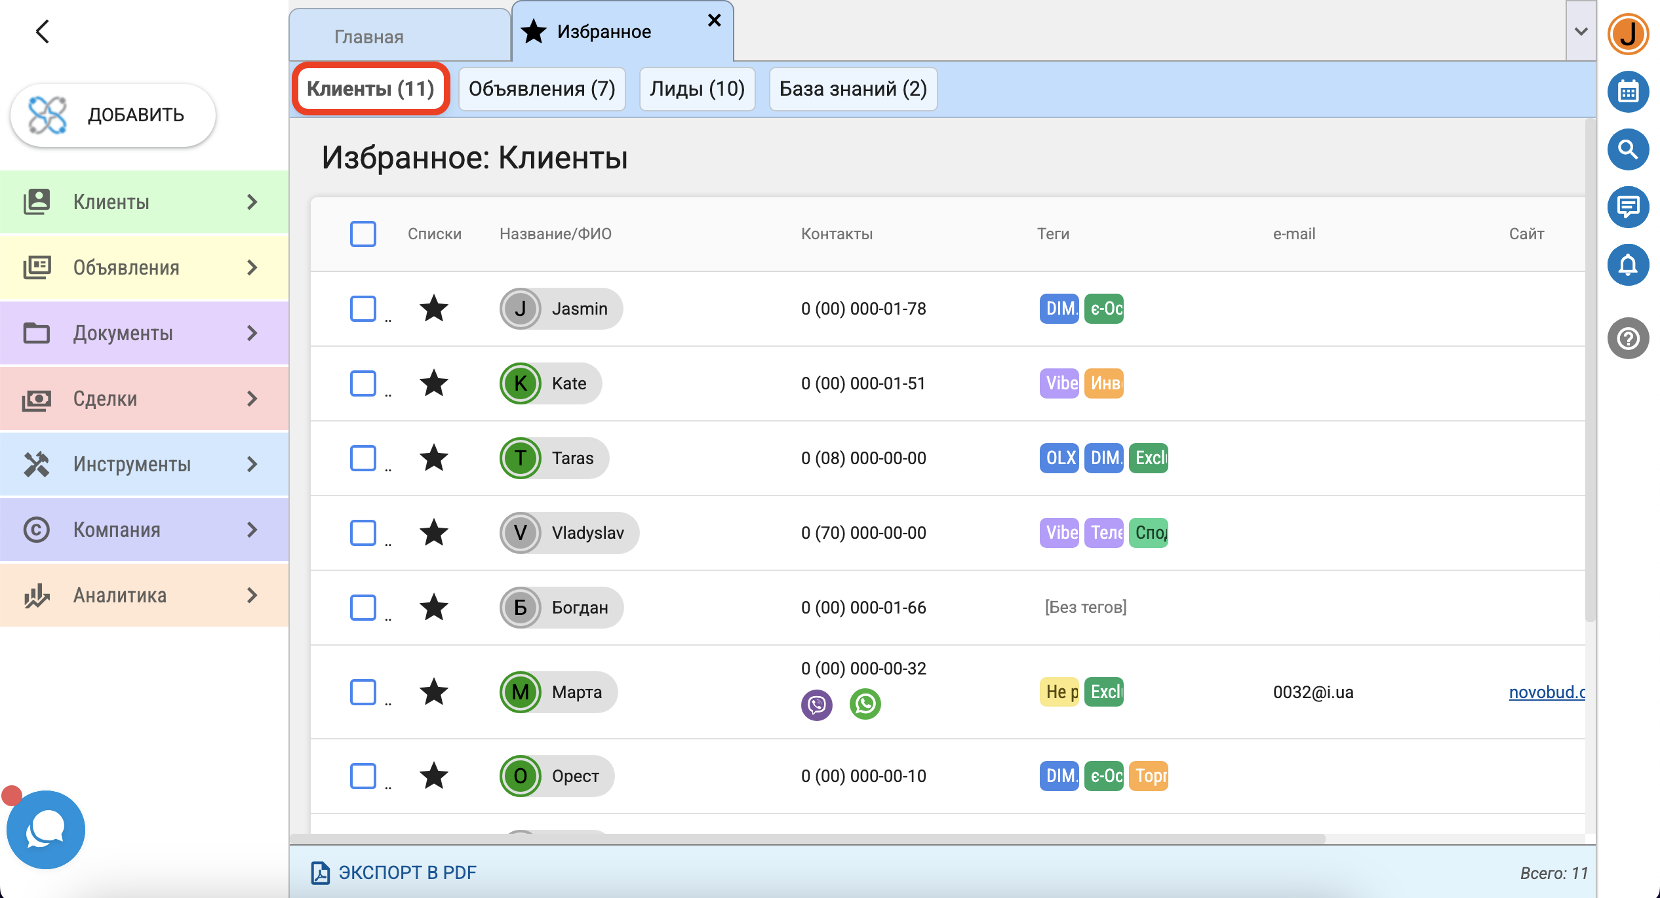
Task: Open the calendar icon in right sidebar
Action: coord(1628,92)
